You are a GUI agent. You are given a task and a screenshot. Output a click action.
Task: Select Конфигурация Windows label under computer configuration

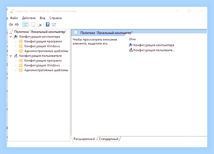(x=42, y=46)
